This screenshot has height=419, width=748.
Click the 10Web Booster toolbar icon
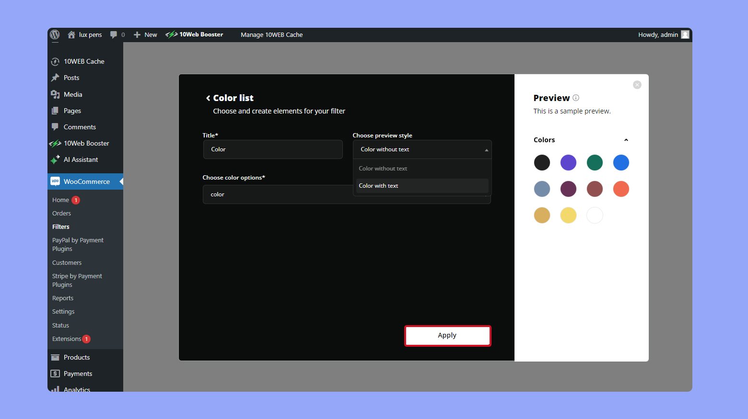[172, 34]
